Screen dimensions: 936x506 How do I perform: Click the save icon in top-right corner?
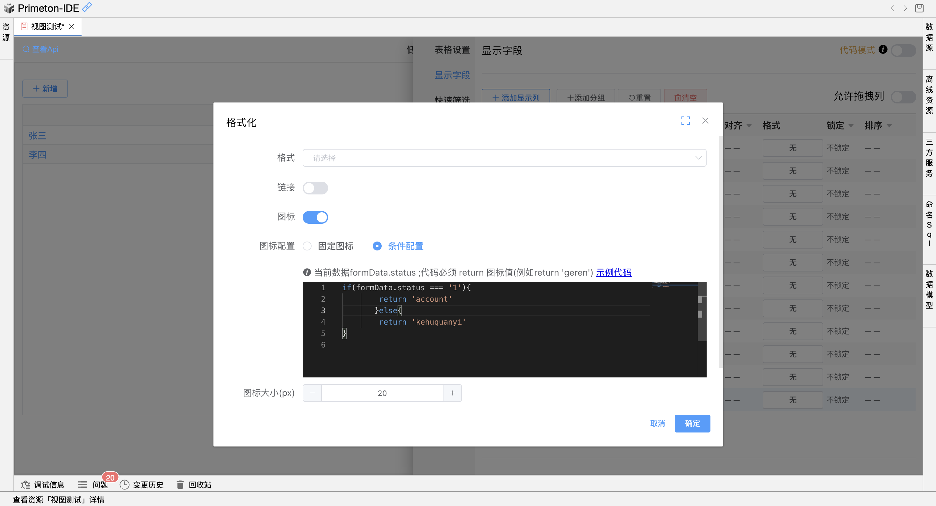click(x=919, y=8)
